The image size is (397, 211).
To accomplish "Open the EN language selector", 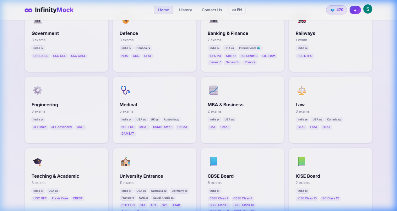I will point(237,10).
